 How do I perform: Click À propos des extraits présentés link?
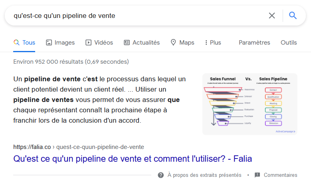tap(204, 175)
